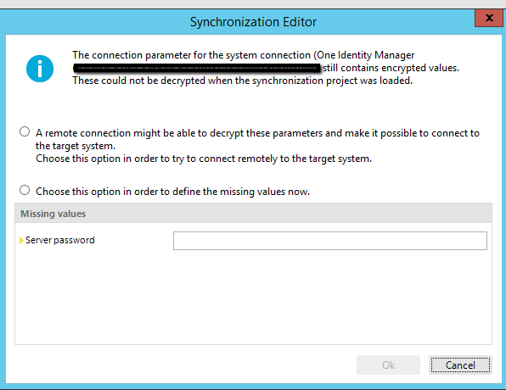Select the remote connection radio button
Screen dimensions: 506x390
[25, 131]
